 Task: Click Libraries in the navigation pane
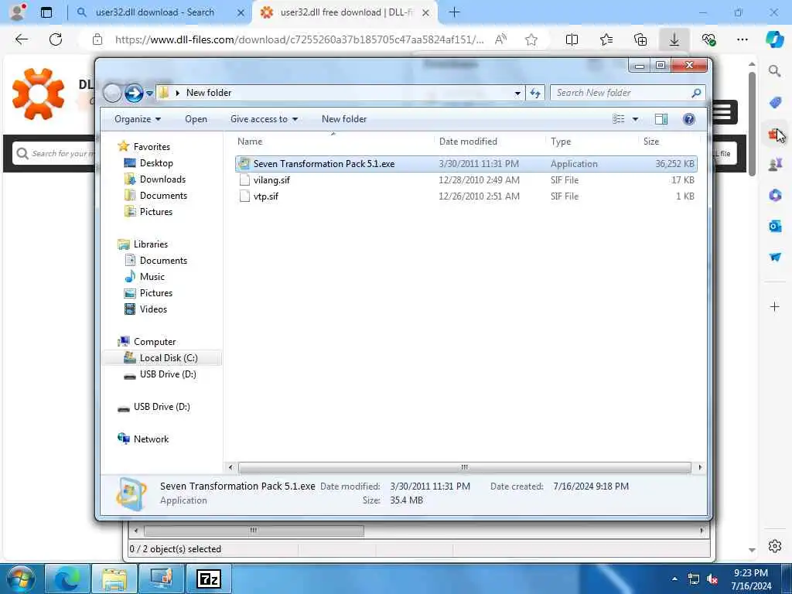point(151,244)
